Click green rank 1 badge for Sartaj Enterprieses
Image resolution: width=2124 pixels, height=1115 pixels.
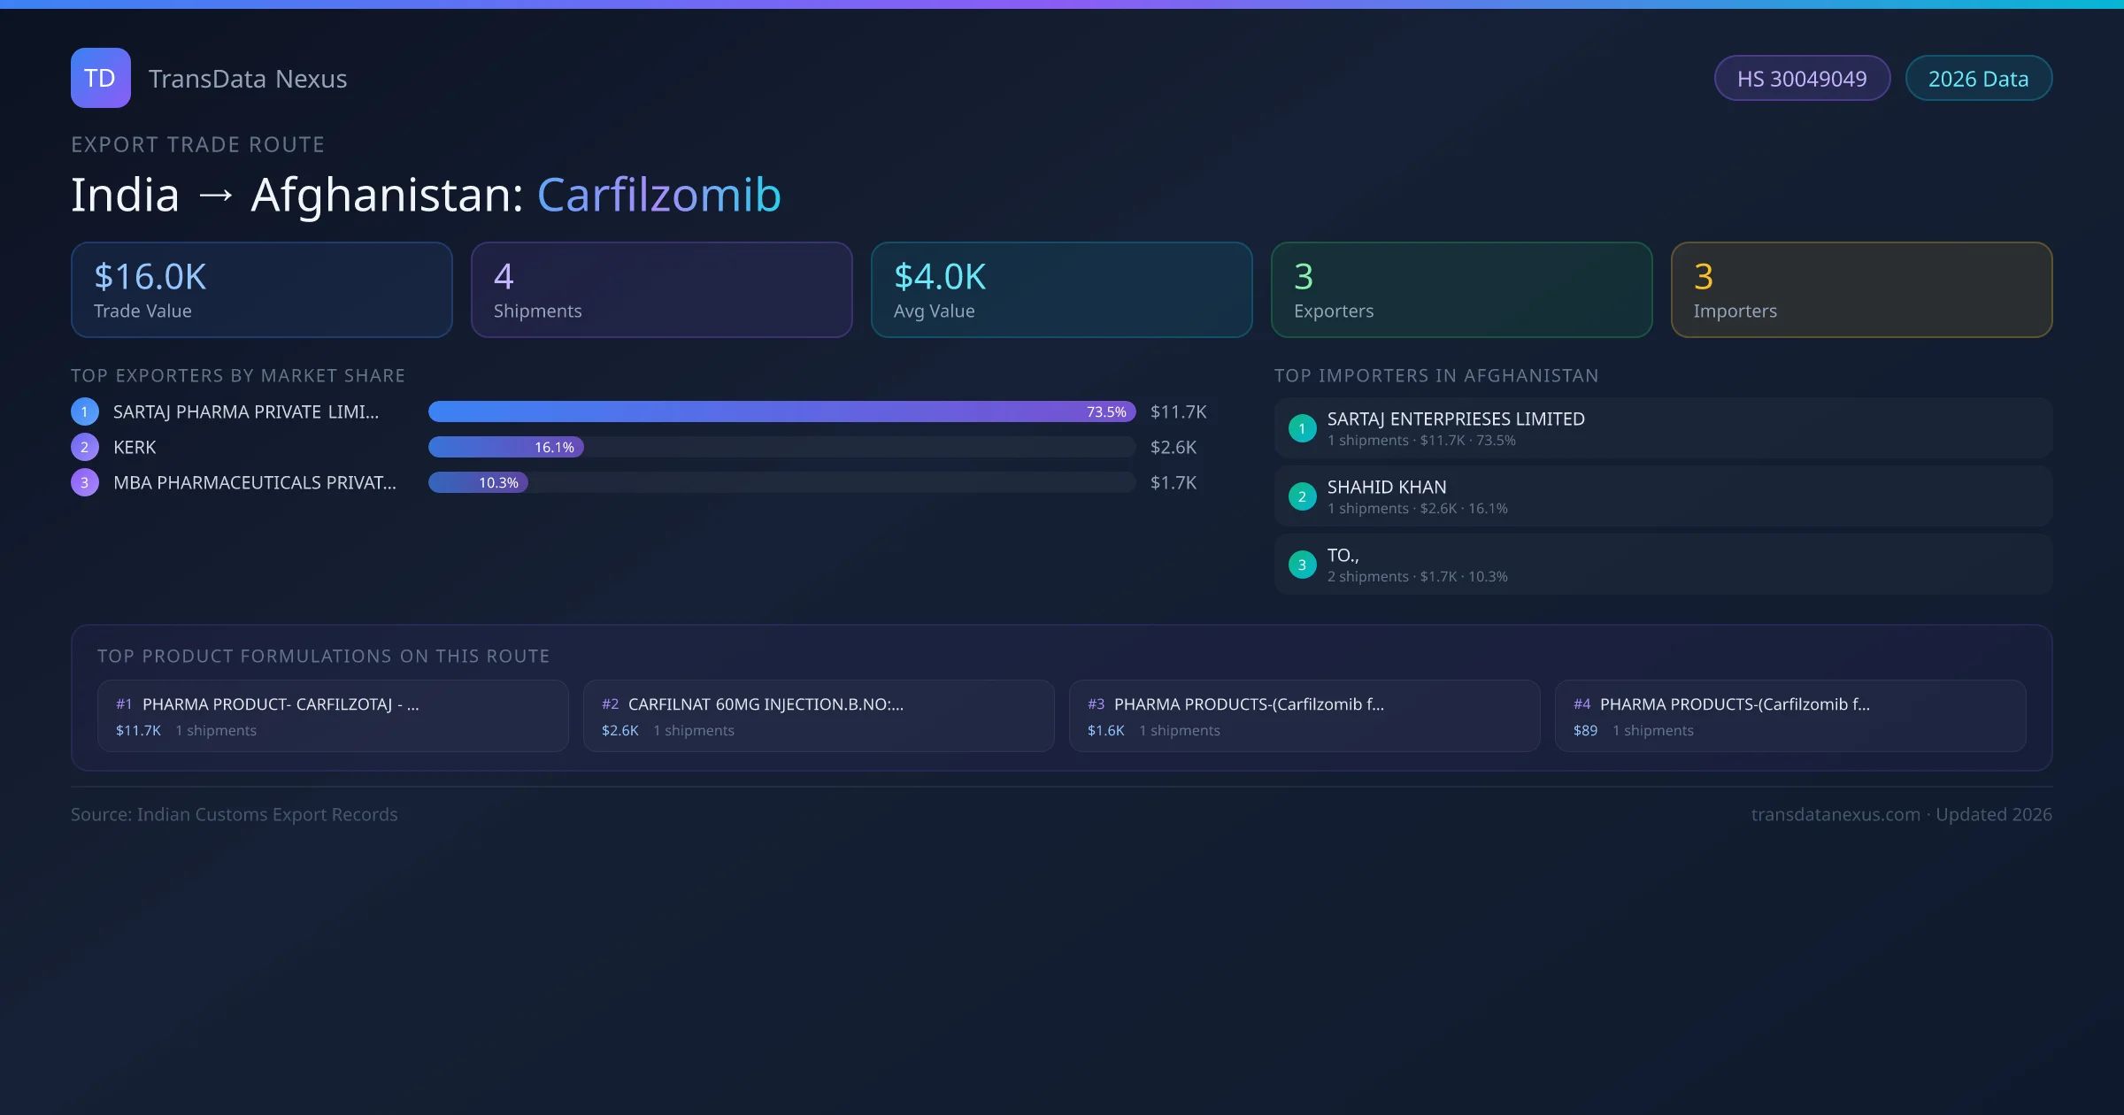(x=1302, y=428)
